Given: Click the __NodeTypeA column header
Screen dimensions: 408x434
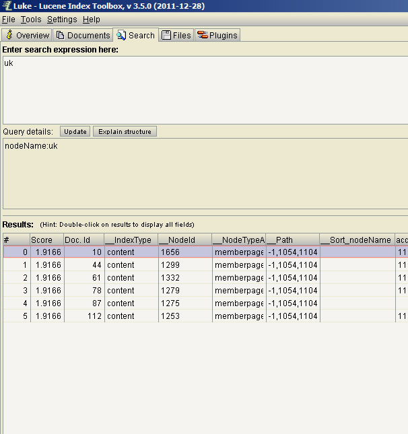Looking at the screenshot, I should click(x=239, y=240).
